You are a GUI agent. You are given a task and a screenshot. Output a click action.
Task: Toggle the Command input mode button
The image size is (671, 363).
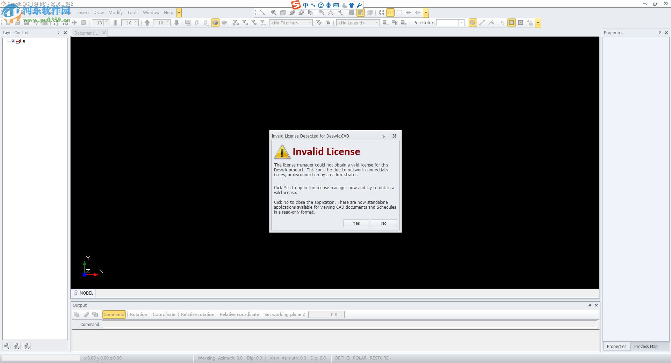114,314
